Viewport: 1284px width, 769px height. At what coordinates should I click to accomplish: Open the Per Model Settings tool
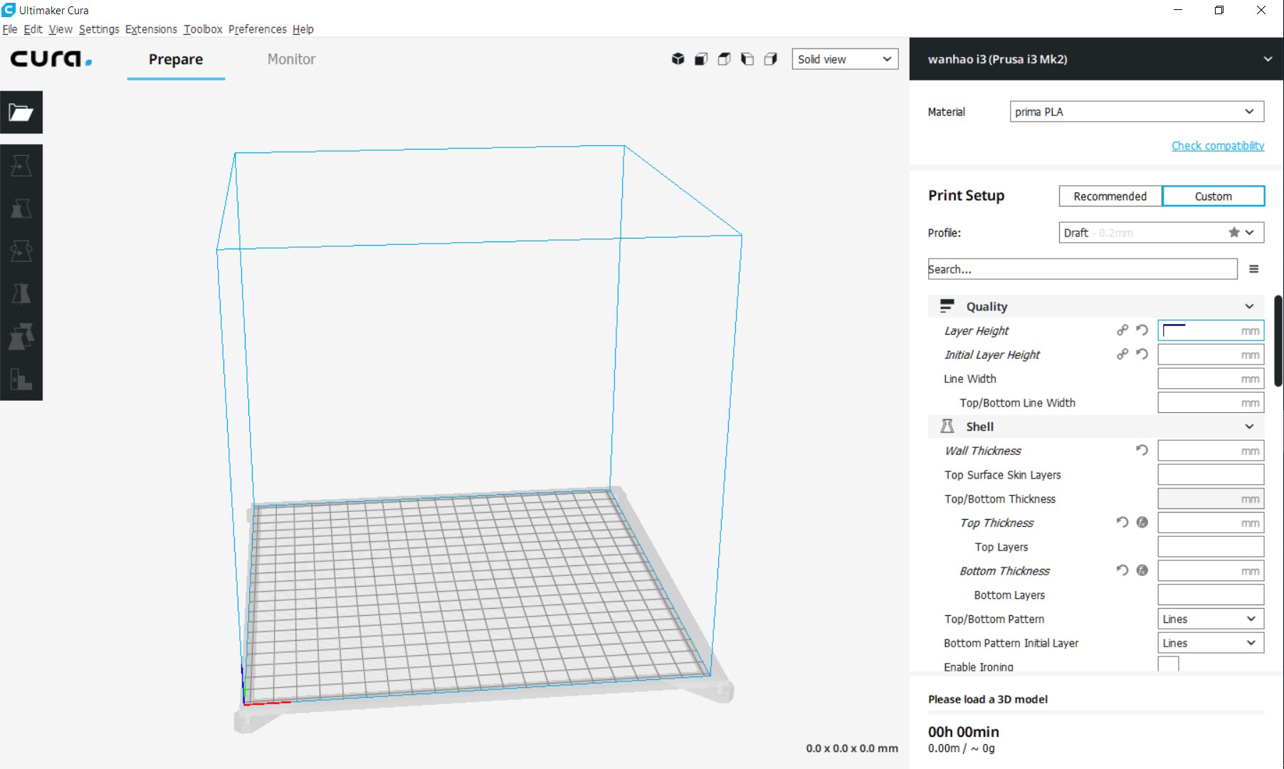21,336
